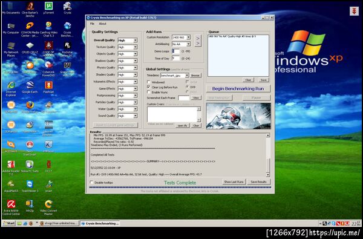Launch Clive Barker's Jericho desktop shortcut
The width and height of the screenshot is (363, 239).
(x=30, y=10)
